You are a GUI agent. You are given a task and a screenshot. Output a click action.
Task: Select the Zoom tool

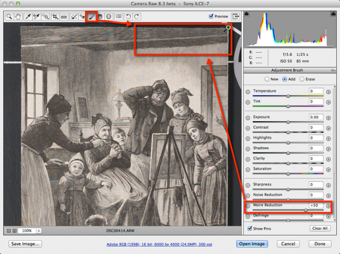pyautogui.click(x=9, y=16)
